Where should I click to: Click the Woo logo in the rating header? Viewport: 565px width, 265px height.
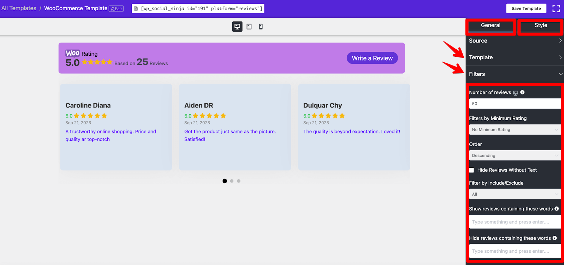click(73, 53)
